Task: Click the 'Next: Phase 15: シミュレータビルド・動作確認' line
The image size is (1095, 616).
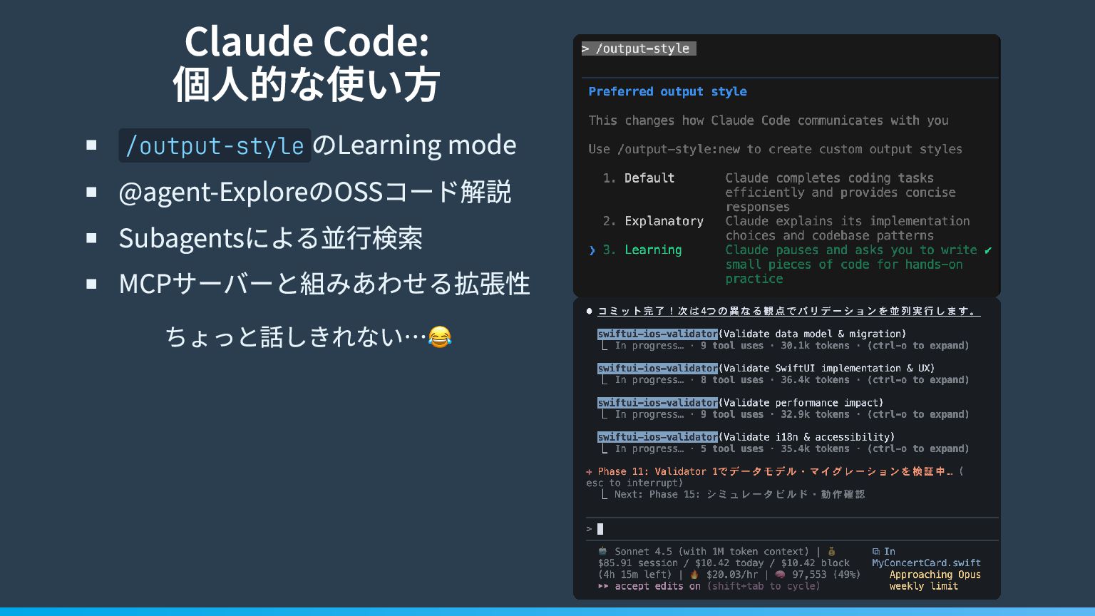Action: click(x=739, y=494)
